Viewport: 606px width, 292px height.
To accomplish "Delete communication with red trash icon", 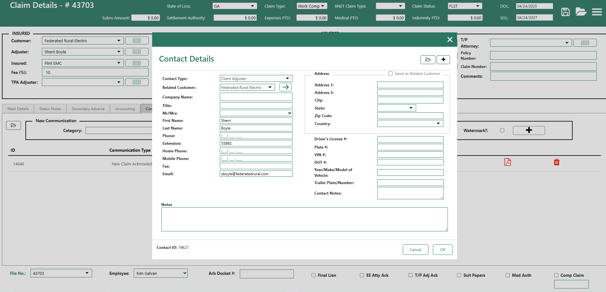I will [556, 162].
